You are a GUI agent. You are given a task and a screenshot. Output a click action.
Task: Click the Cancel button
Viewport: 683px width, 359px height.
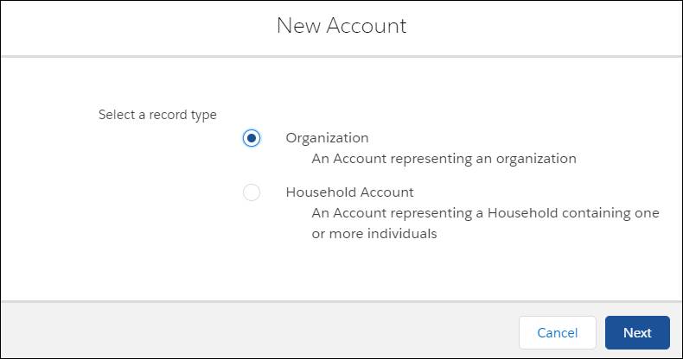click(557, 332)
